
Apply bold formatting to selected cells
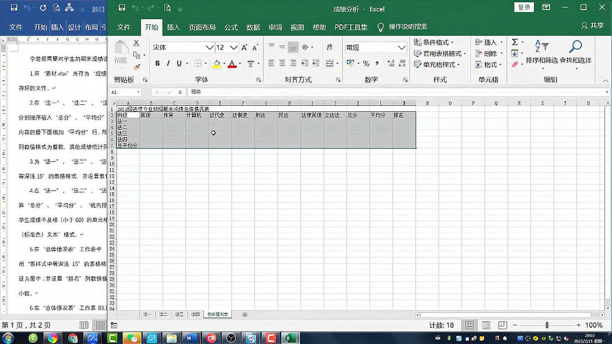(x=157, y=62)
